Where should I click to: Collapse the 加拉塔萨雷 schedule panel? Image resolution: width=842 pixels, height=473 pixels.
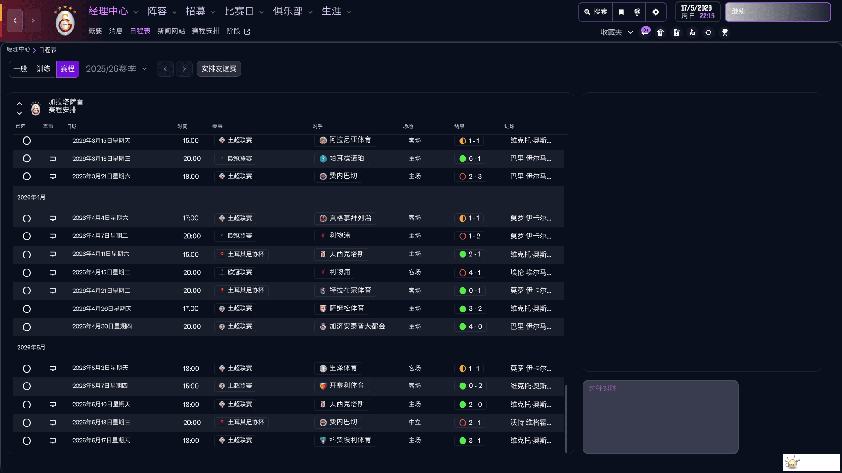click(x=19, y=104)
